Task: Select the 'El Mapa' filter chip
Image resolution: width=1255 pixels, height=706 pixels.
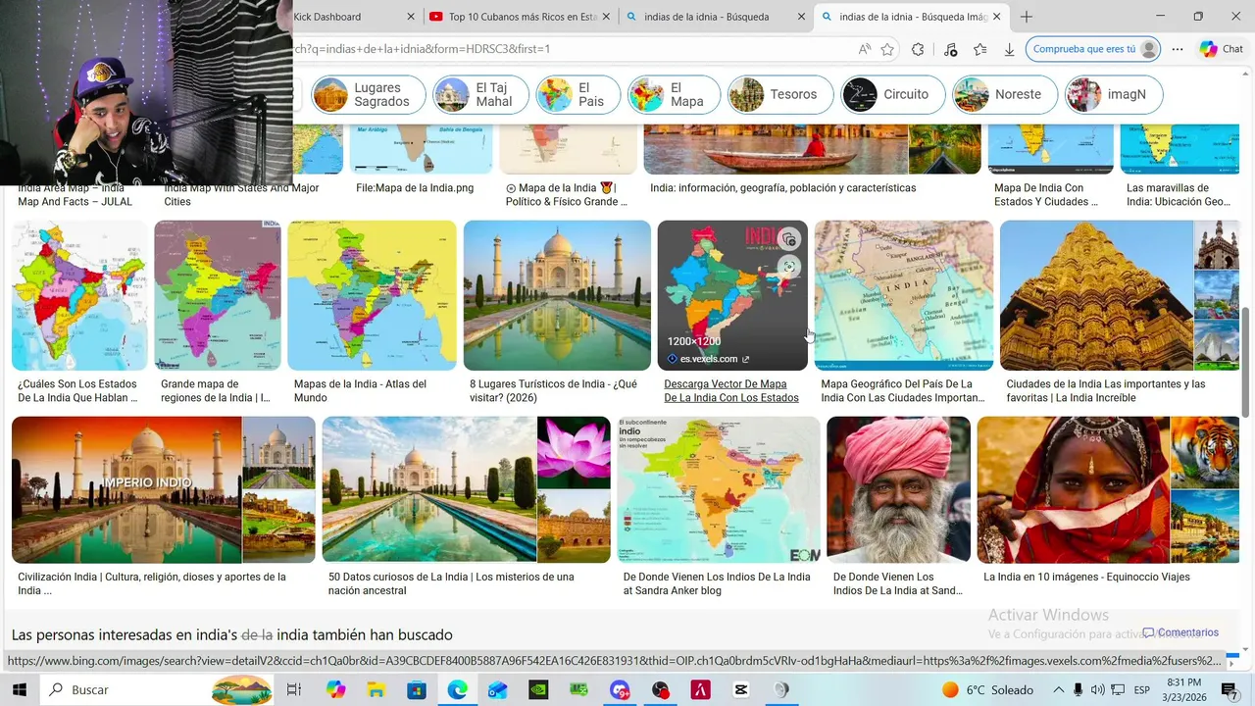Action: click(x=674, y=95)
